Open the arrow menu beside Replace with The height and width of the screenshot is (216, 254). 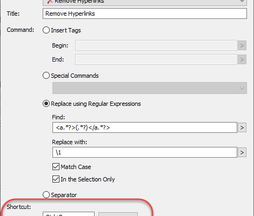242,152
